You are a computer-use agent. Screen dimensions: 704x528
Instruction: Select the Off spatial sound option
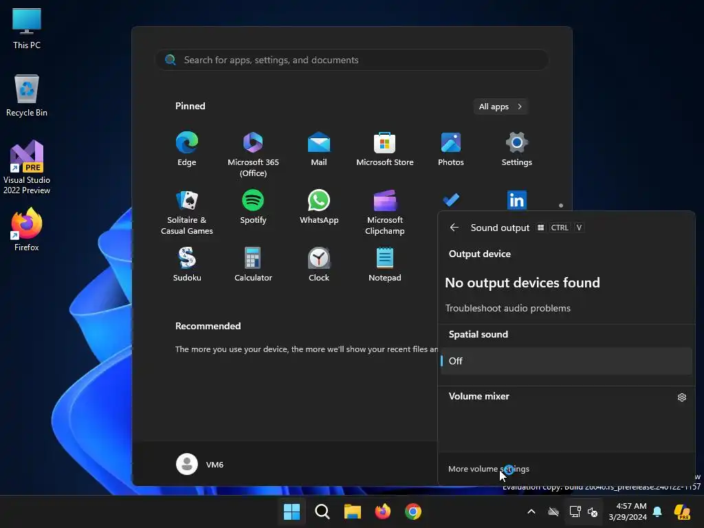click(x=566, y=361)
